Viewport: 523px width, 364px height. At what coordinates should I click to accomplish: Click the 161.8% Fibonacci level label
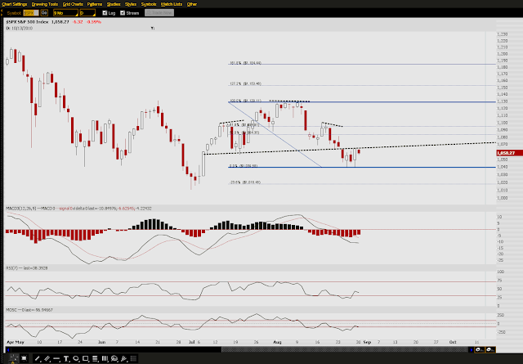click(245, 63)
